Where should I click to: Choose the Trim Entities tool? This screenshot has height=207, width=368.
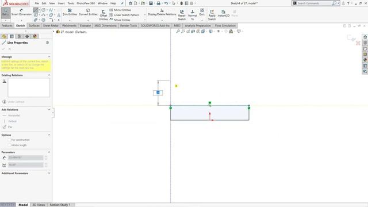tap(70, 12)
